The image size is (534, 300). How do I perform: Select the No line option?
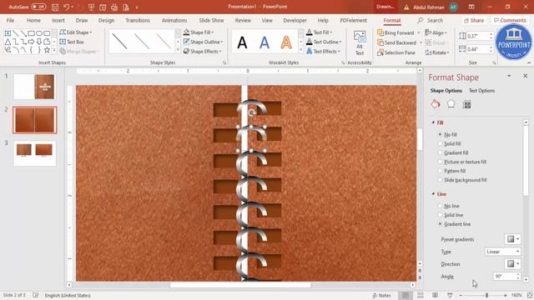tap(449, 206)
